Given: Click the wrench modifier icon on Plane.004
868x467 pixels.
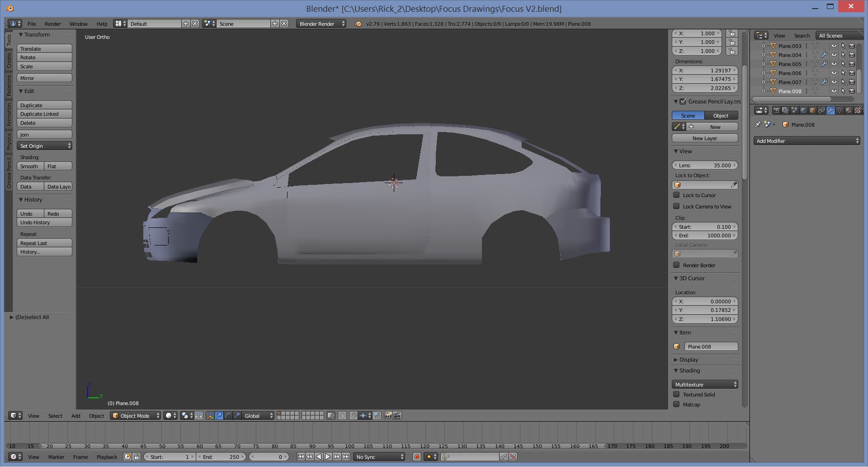Looking at the screenshot, I should pos(824,55).
